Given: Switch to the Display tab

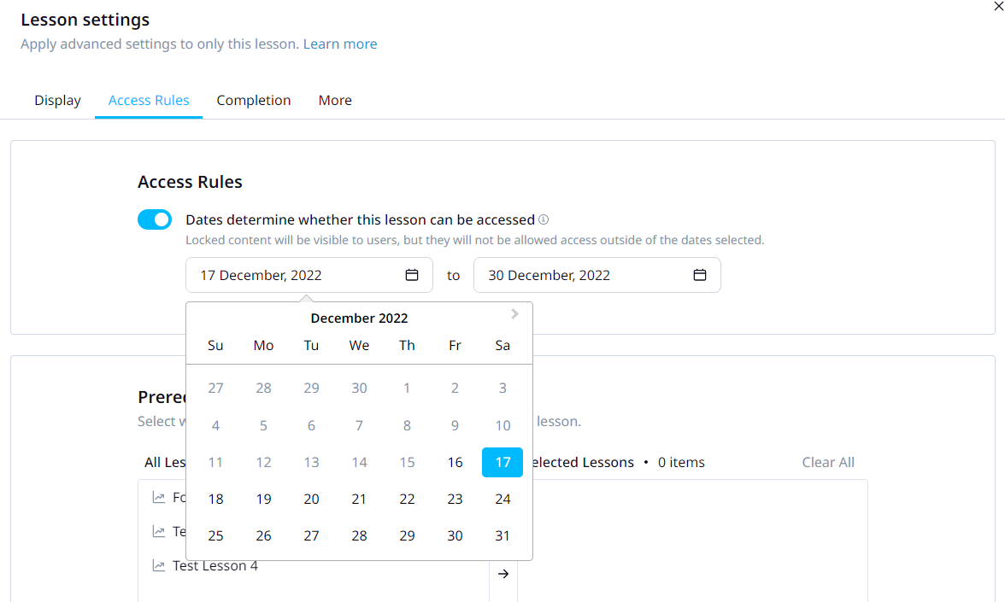Looking at the screenshot, I should pos(57,100).
